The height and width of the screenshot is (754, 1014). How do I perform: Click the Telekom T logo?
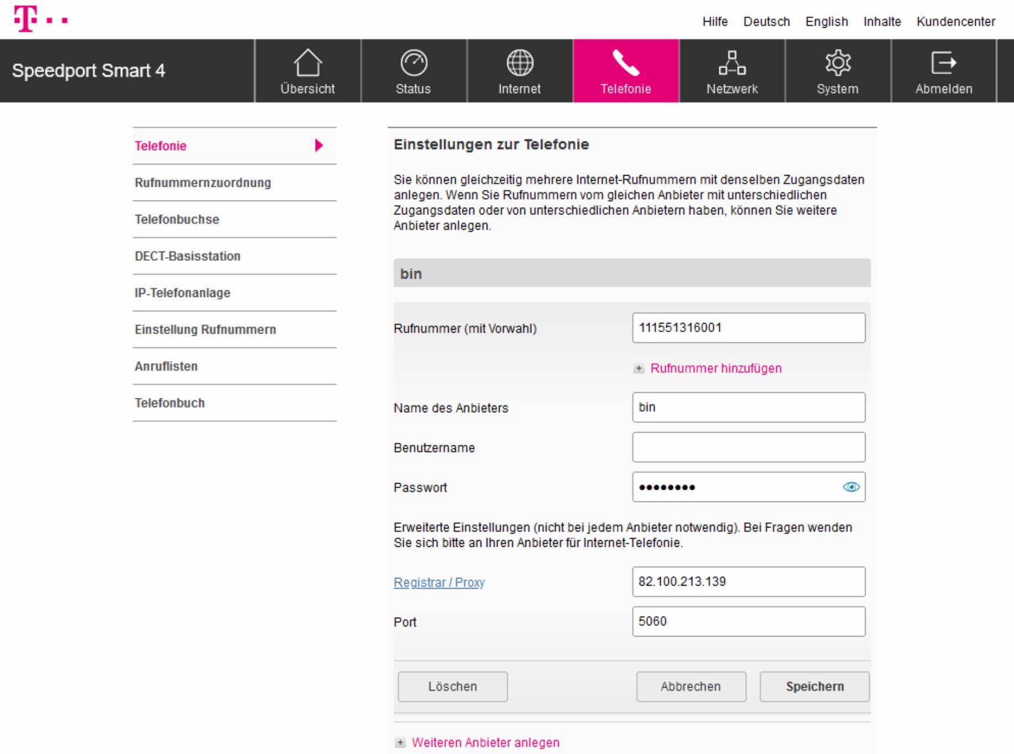coord(41,19)
